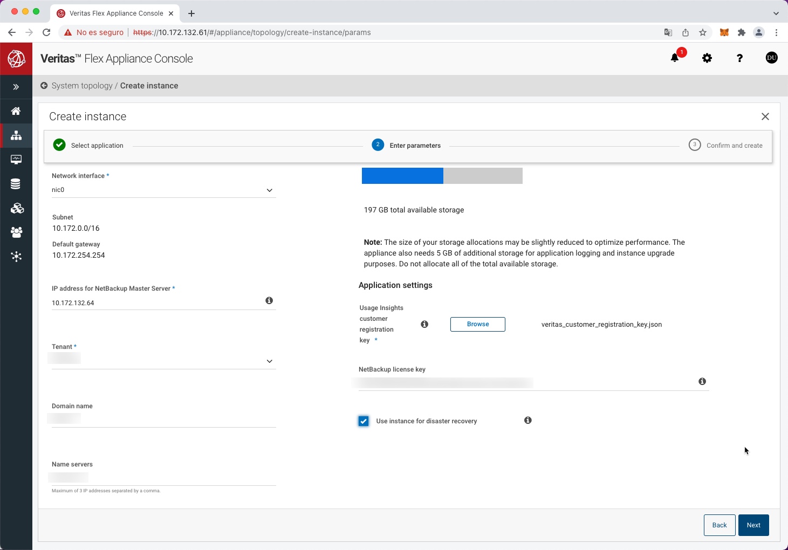Screen dimensions: 788x550
Task: Click the Veritas logo icon
Action: 16,59
